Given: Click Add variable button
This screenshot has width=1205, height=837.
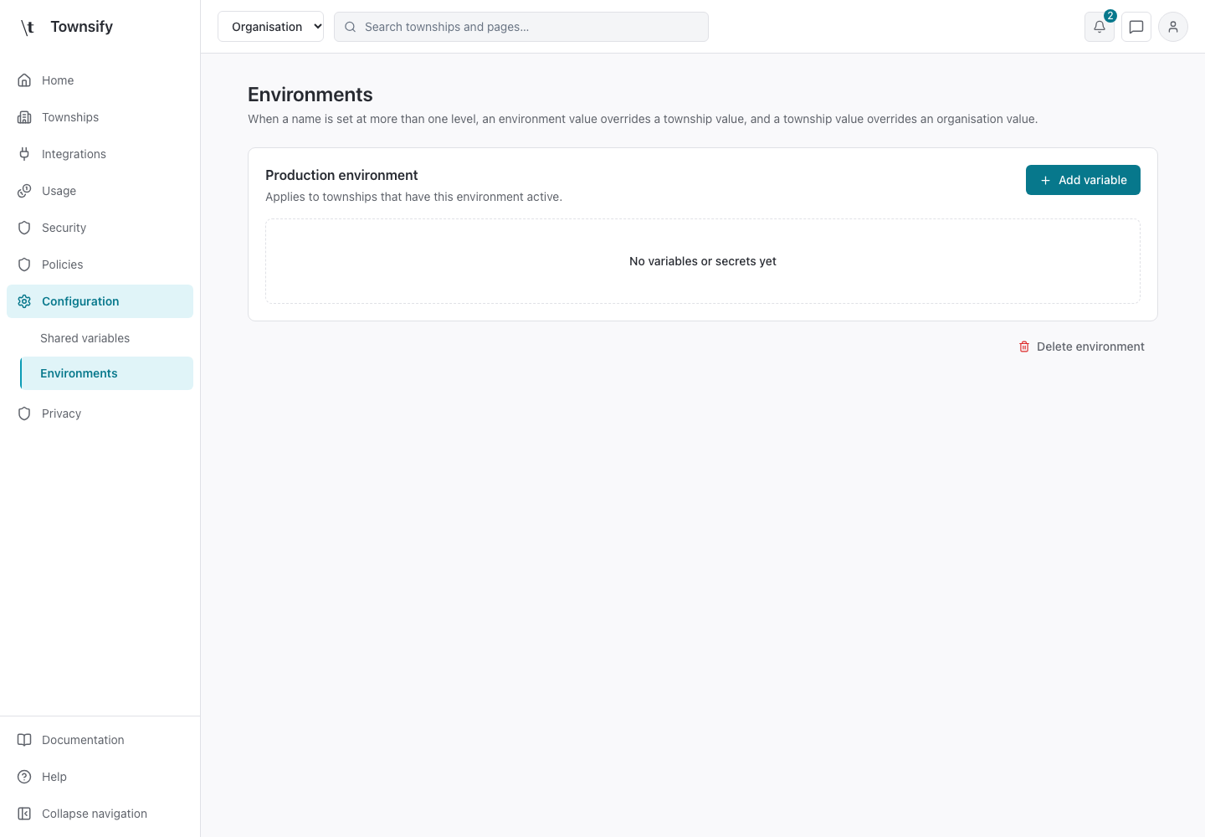Looking at the screenshot, I should [x=1083, y=180].
